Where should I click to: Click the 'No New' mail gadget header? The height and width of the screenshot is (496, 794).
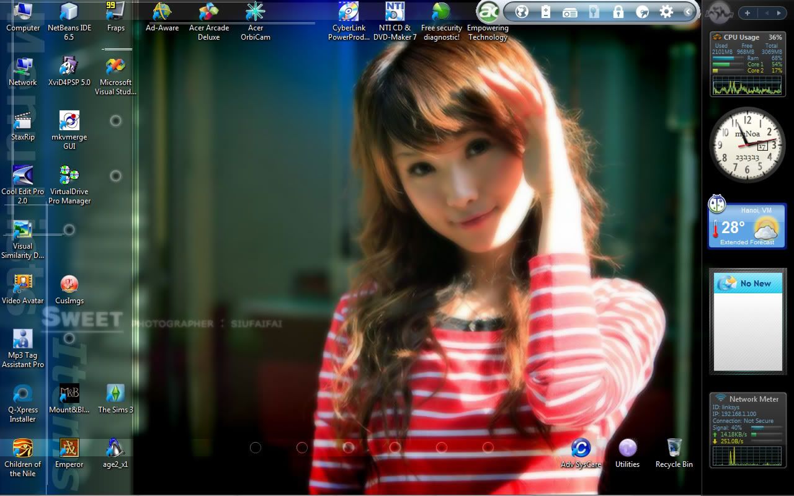[747, 283]
